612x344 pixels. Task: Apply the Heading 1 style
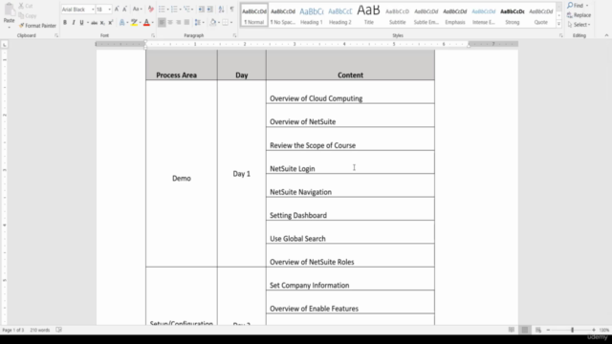[x=312, y=15]
